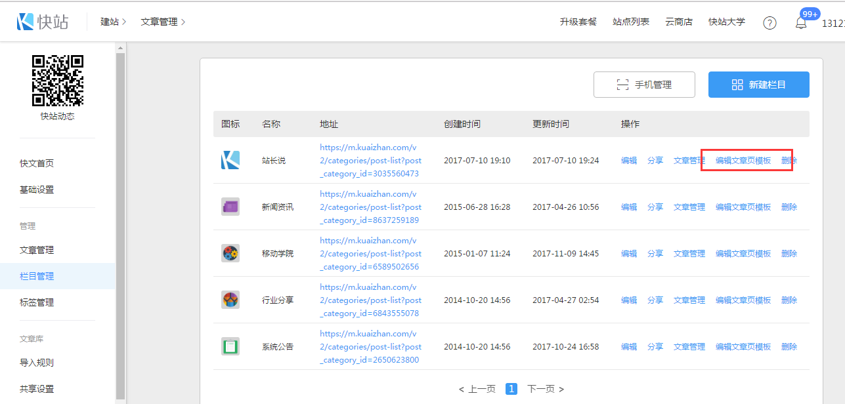The height and width of the screenshot is (404, 845).
Task: Delete the 系统公告 column
Action: tap(789, 346)
